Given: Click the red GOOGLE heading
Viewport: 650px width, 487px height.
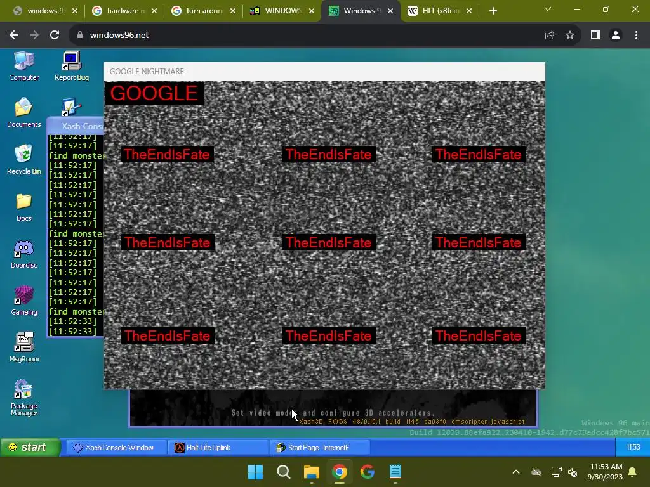Looking at the screenshot, I should (x=154, y=93).
